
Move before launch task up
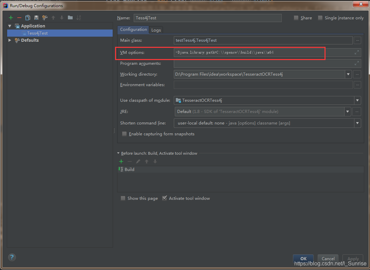[x=147, y=161]
